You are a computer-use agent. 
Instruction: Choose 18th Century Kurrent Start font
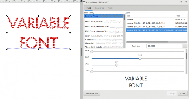pyautogui.click(x=104, y=27)
